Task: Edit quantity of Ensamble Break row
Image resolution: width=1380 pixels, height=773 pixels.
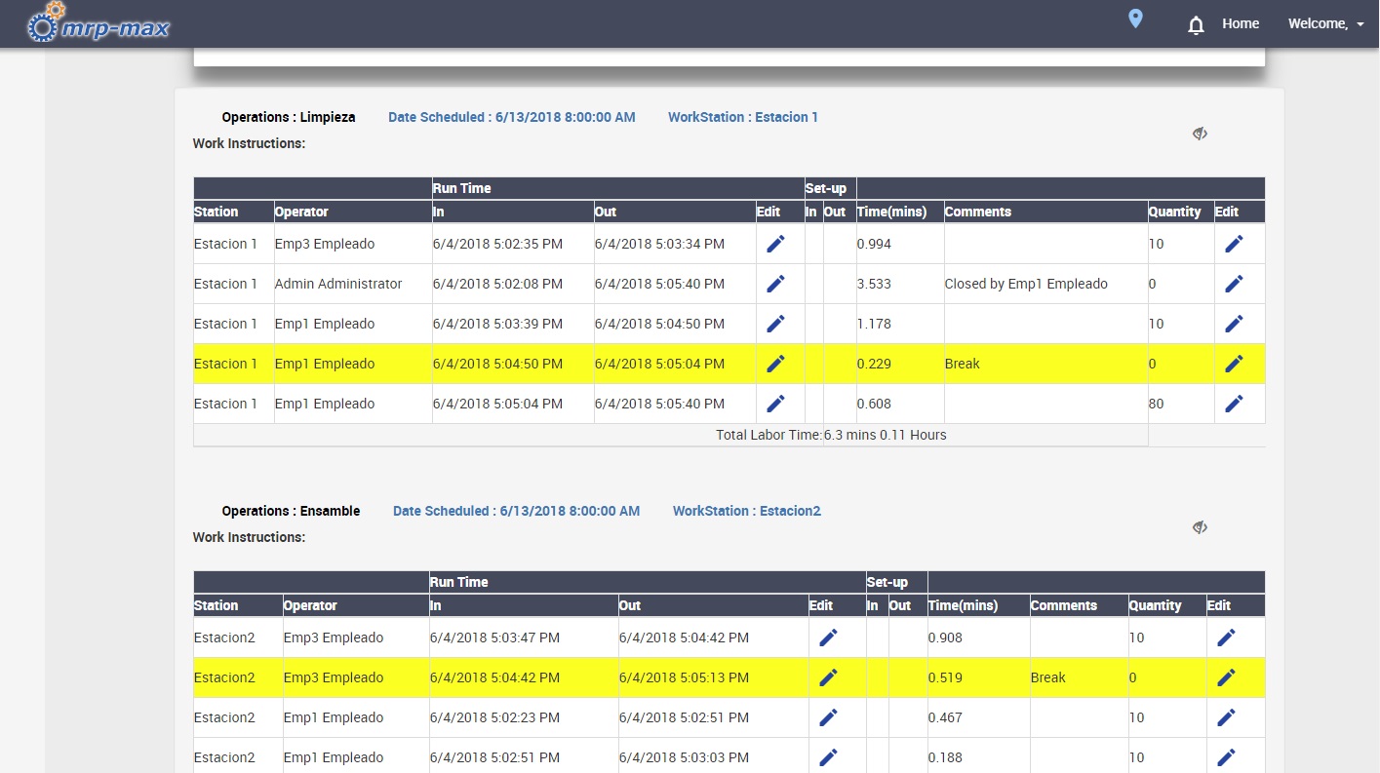Action: coord(1226,677)
